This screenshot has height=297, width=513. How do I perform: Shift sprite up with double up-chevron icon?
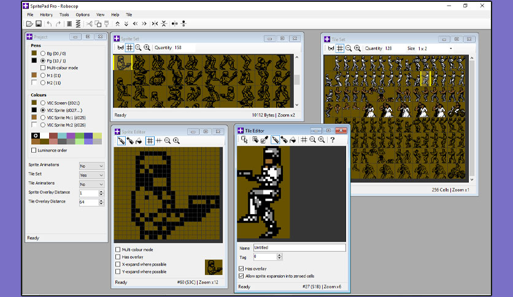[117, 23]
